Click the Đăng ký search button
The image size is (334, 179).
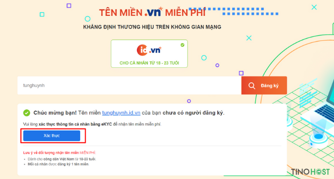click(264, 85)
